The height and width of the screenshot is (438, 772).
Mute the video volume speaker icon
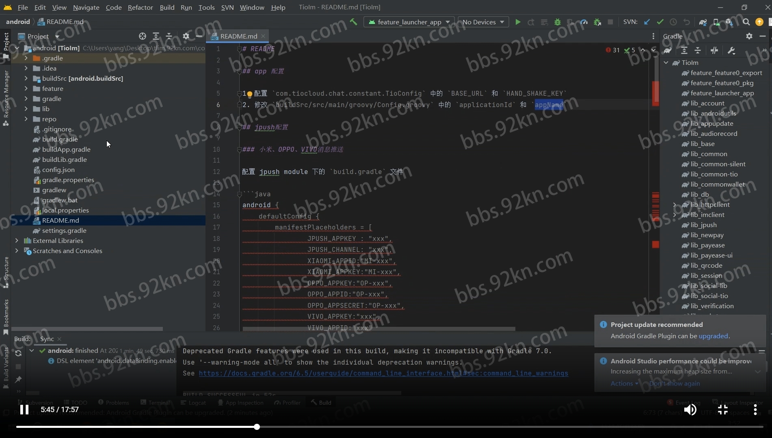[x=690, y=410]
